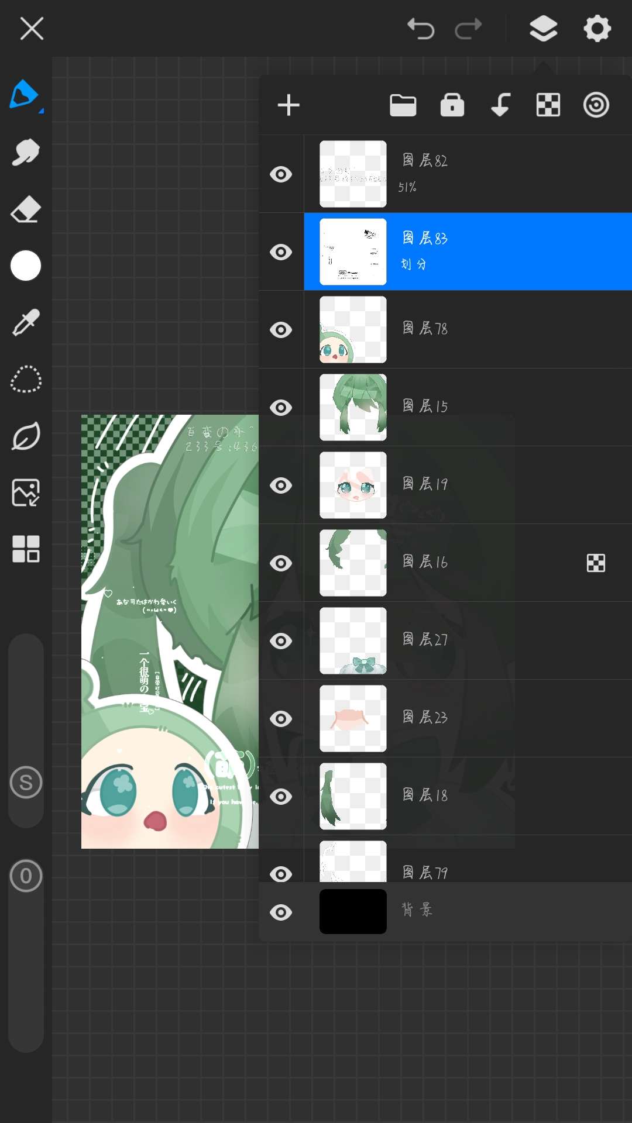
Task: Undo the last action
Action: click(x=421, y=28)
